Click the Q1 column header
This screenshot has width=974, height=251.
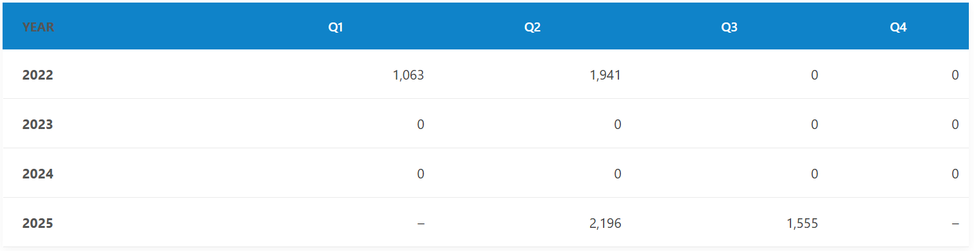(x=335, y=28)
